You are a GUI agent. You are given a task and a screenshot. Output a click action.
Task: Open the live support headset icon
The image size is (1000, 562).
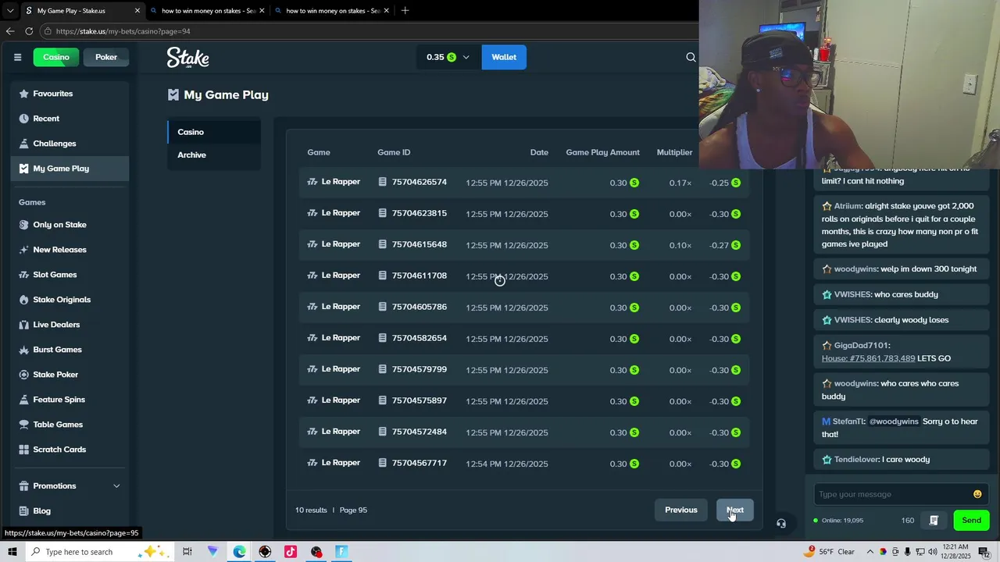pyautogui.click(x=781, y=524)
